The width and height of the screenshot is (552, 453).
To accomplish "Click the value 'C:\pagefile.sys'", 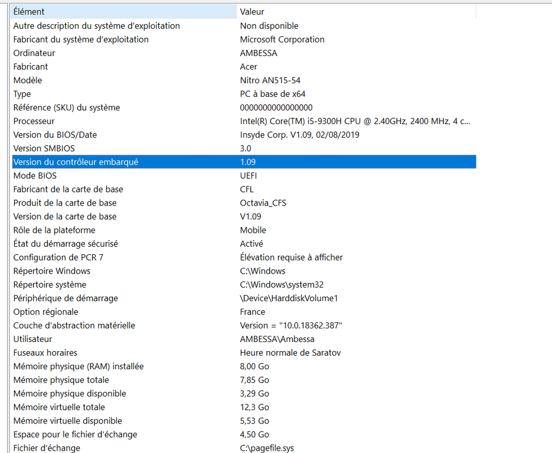I will tap(267, 448).
